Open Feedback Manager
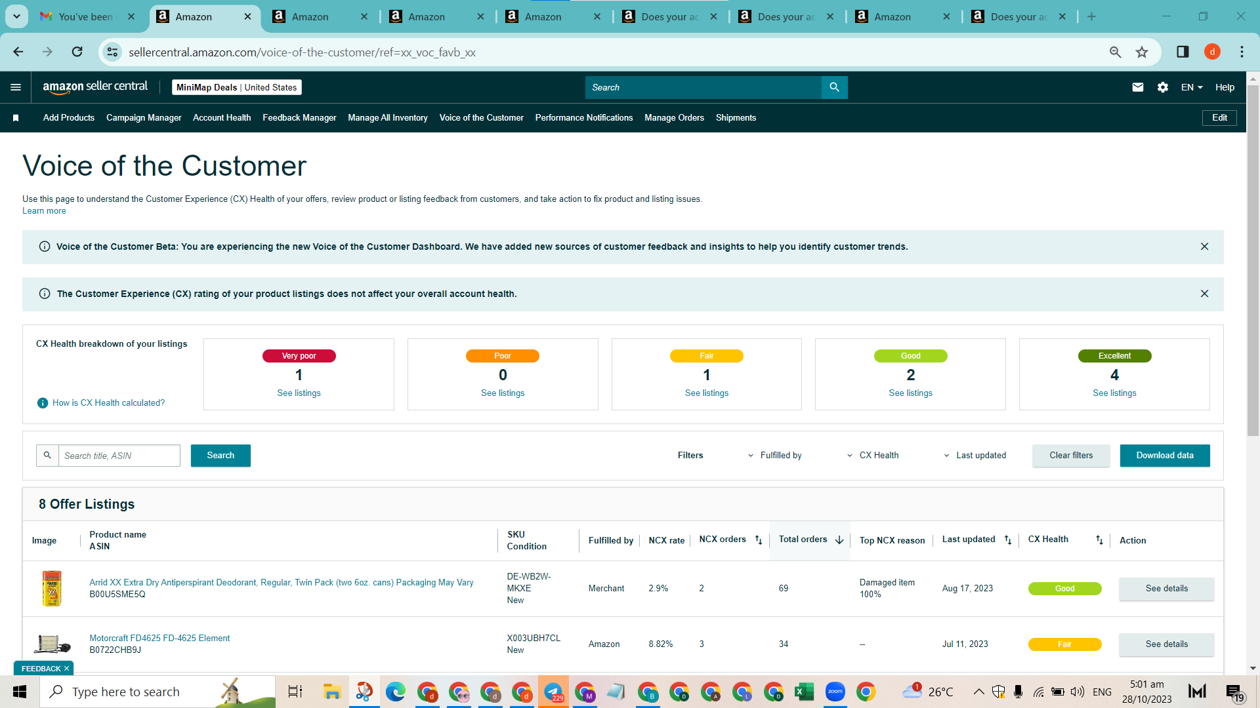 point(299,118)
